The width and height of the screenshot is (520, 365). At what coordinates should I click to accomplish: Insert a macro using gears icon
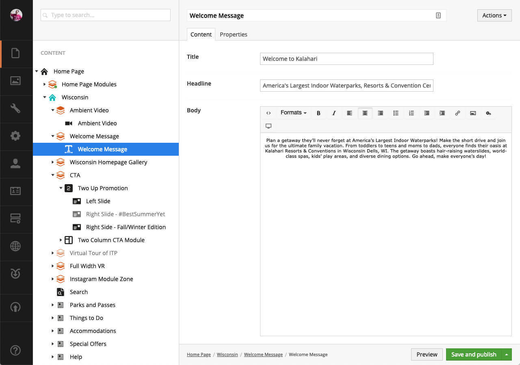tap(488, 113)
